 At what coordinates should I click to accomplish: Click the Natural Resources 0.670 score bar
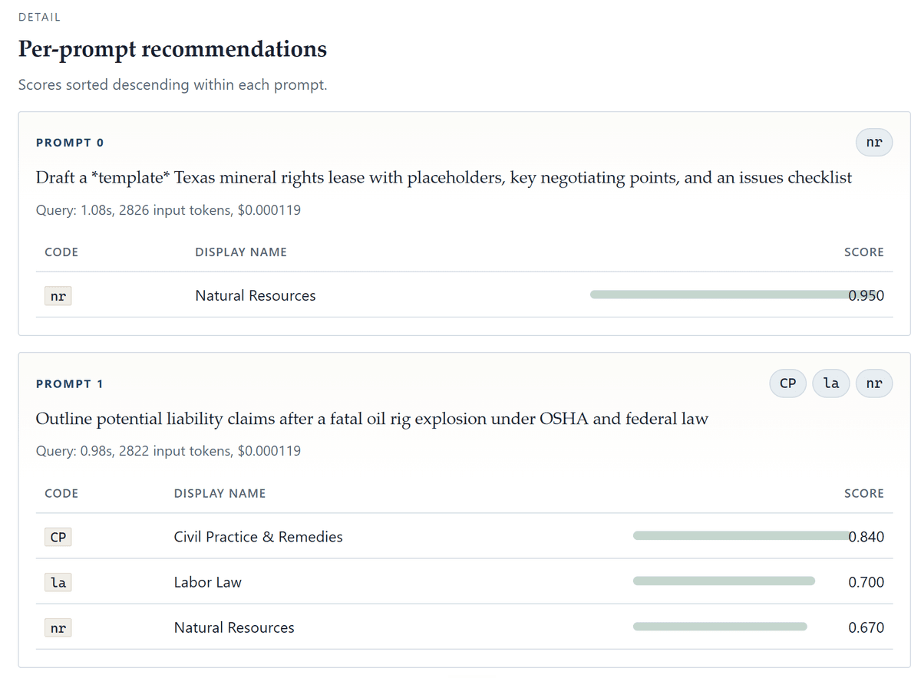(x=720, y=626)
